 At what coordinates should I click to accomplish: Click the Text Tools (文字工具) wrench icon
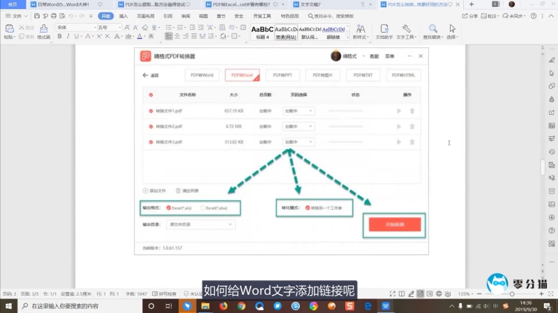point(405,29)
